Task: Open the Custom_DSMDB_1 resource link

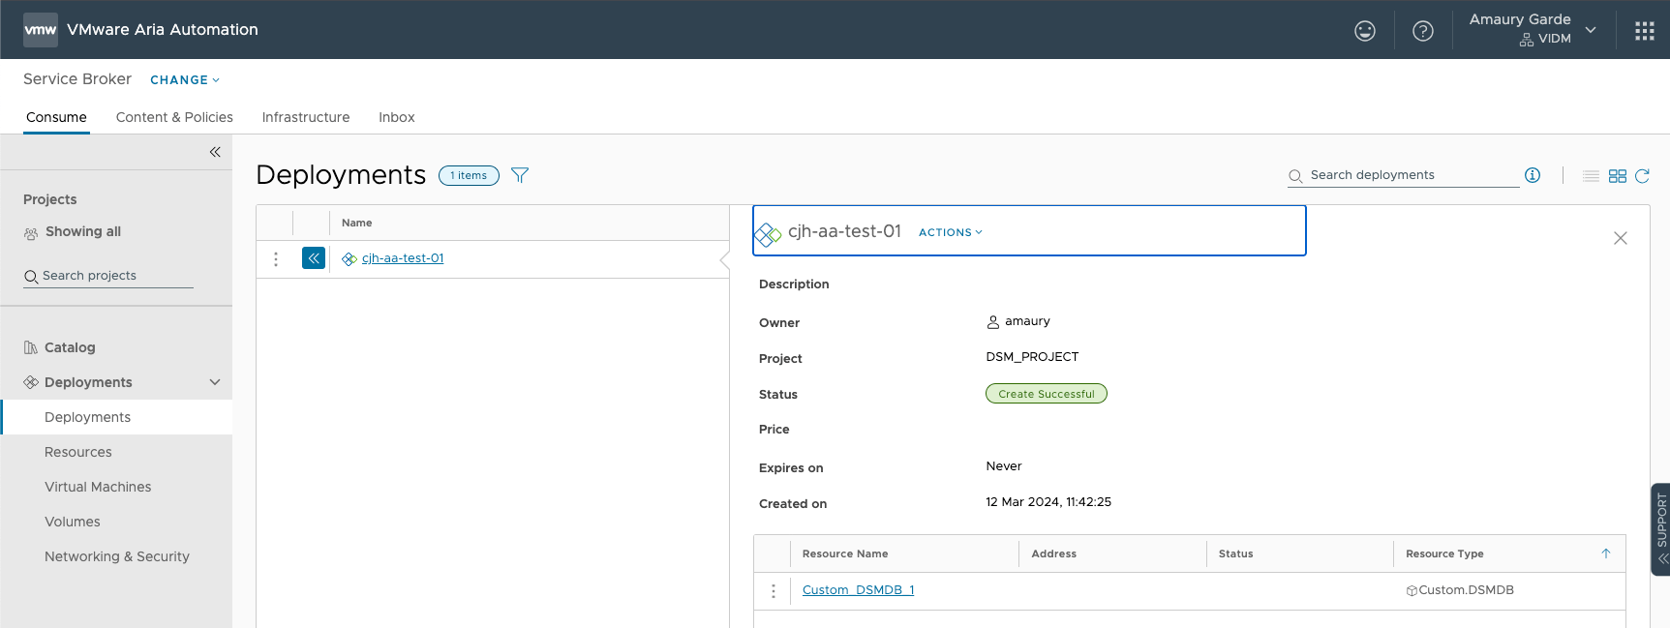Action: point(859,590)
